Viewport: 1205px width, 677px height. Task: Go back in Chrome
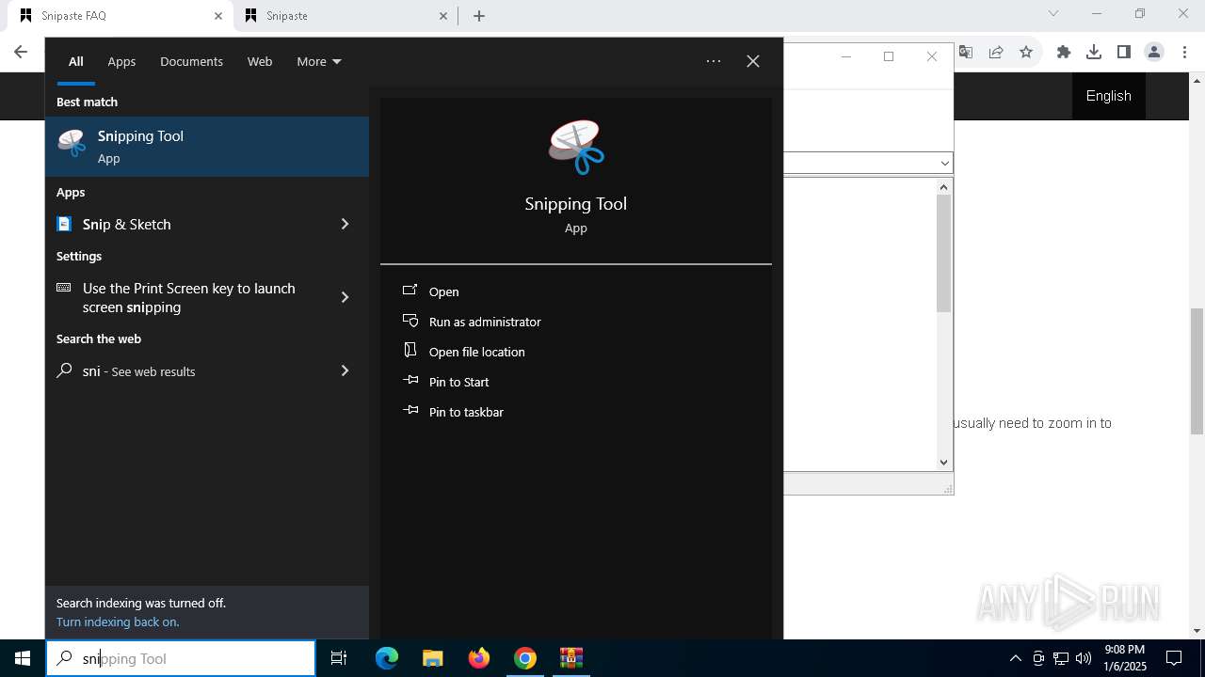pyautogui.click(x=21, y=52)
